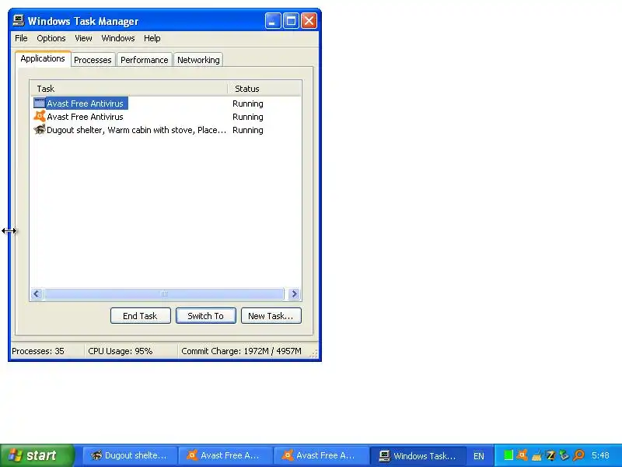The width and height of the screenshot is (622, 467).
Task: Click the Commit Charge status entry
Action: 241,351
